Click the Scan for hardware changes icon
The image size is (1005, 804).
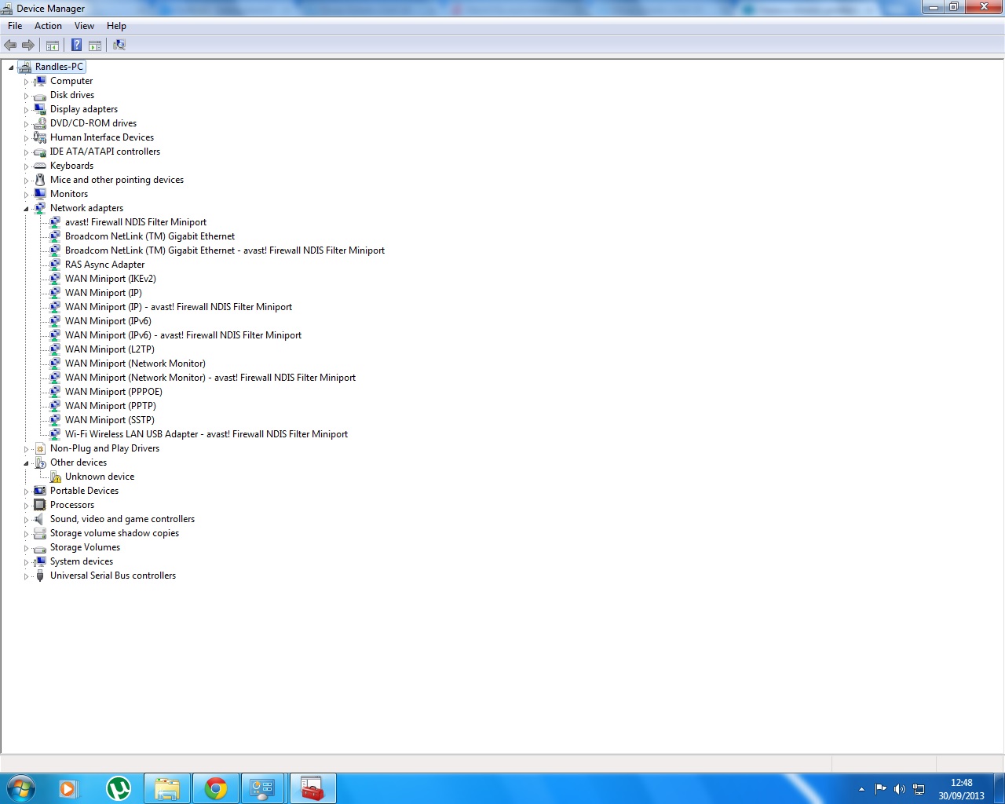[119, 45]
